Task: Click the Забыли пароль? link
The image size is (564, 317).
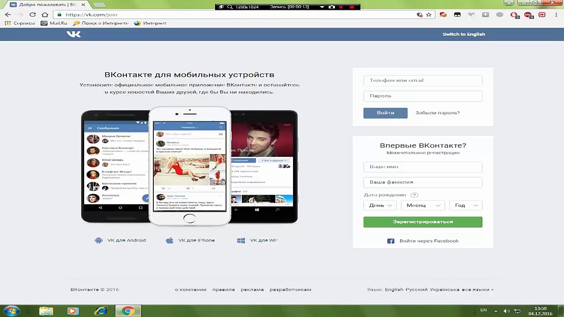Action: pyautogui.click(x=438, y=113)
